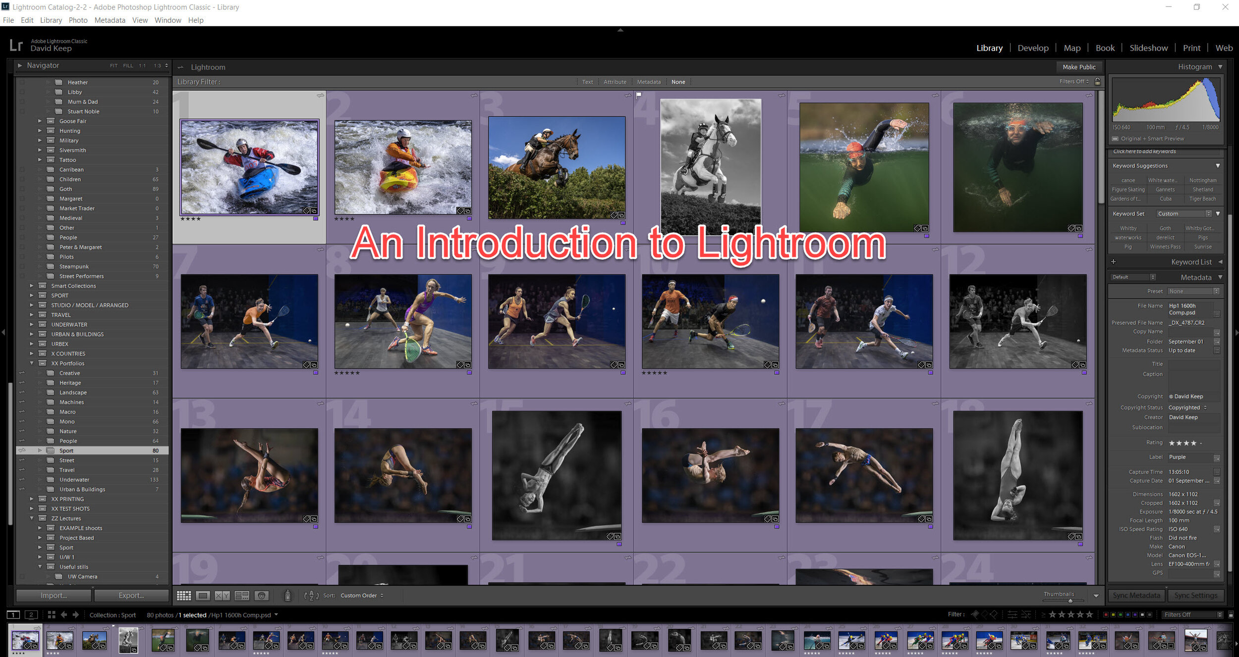Click the Export button
The image size is (1239, 657).
point(131,596)
